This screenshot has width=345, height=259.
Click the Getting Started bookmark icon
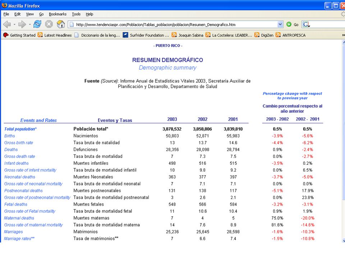[6, 35]
